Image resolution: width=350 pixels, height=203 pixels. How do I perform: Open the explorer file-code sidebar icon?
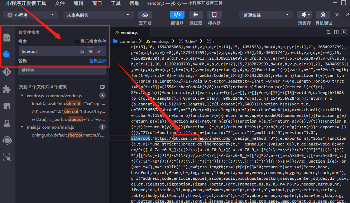click(7, 38)
